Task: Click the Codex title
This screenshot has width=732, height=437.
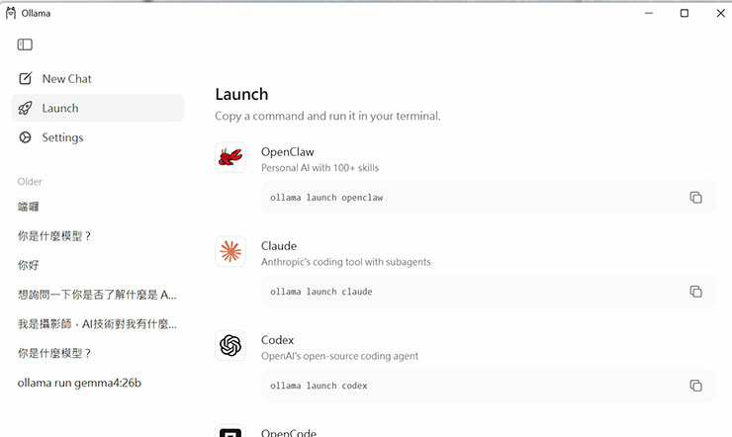Action: coord(277,340)
